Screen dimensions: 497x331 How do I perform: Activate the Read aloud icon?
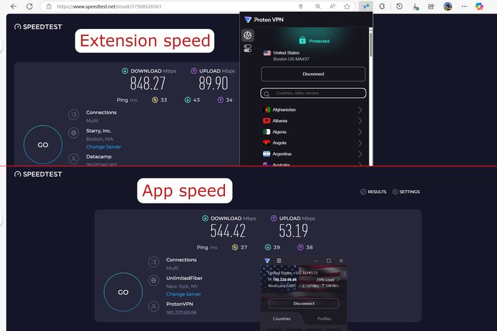pyautogui.click(x=333, y=6)
